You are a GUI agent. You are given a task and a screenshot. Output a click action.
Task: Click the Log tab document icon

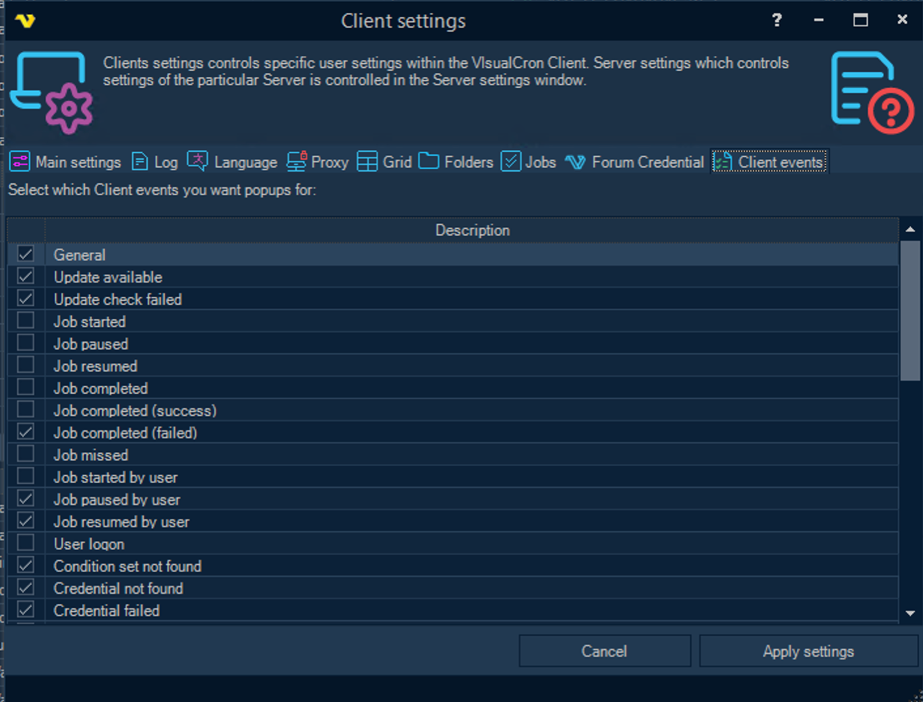click(x=140, y=162)
